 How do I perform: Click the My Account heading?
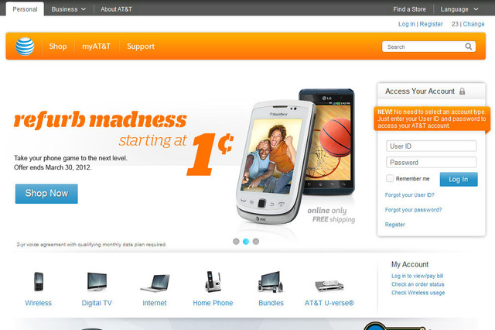pyautogui.click(x=410, y=264)
